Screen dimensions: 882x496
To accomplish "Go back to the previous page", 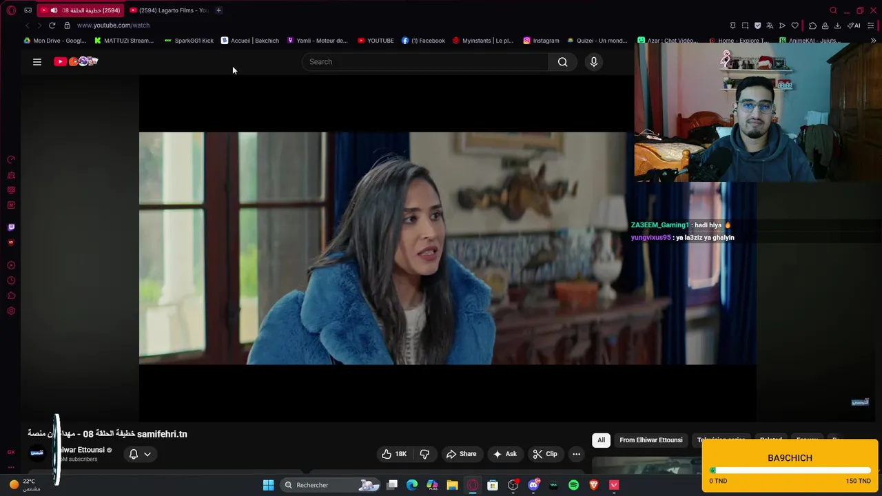I will click(x=27, y=25).
